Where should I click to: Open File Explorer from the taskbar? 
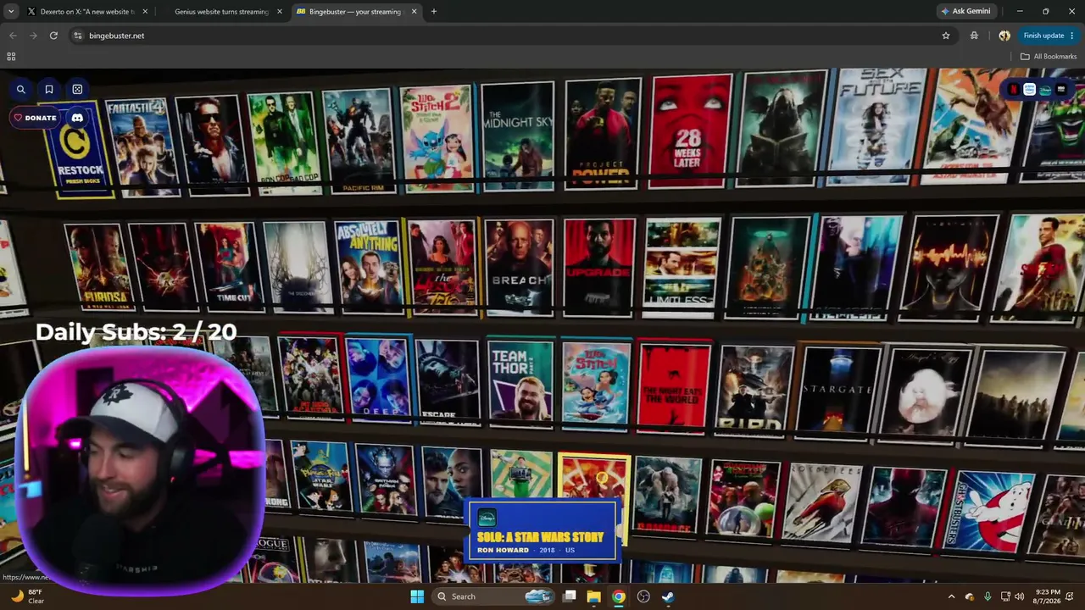593,596
